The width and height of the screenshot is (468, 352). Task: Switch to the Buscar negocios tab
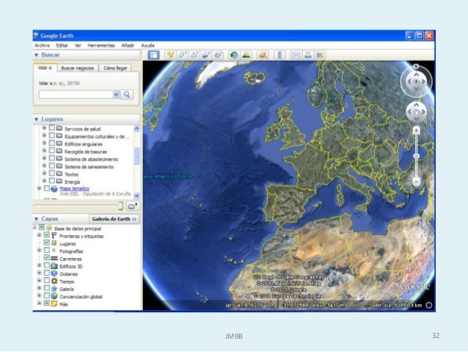pos(78,68)
